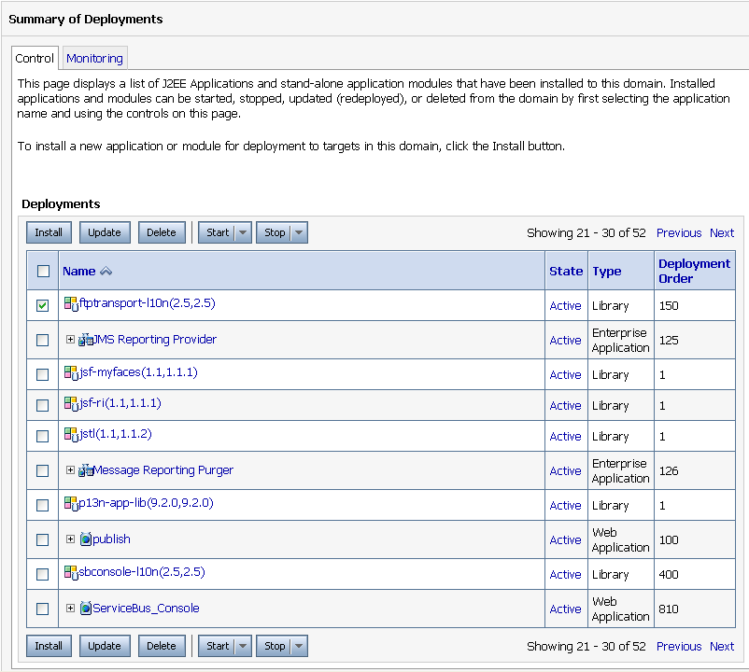749x672 pixels.
Task: Click the library icon beside jsf-myfaces(1.1,1.1.1)
Action: 71,372
